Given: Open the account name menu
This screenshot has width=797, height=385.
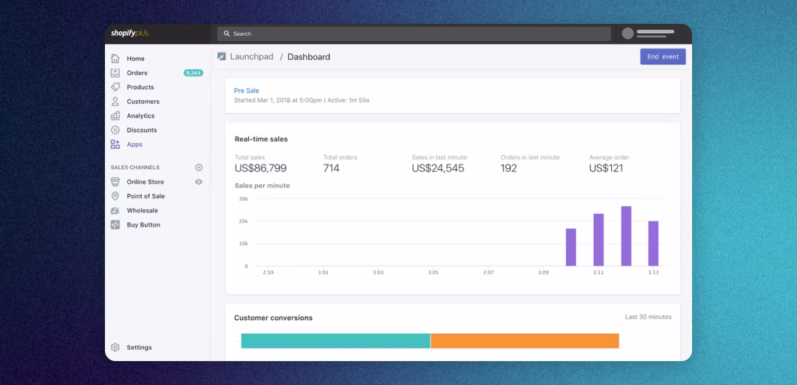Looking at the screenshot, I should coord(656,34).
